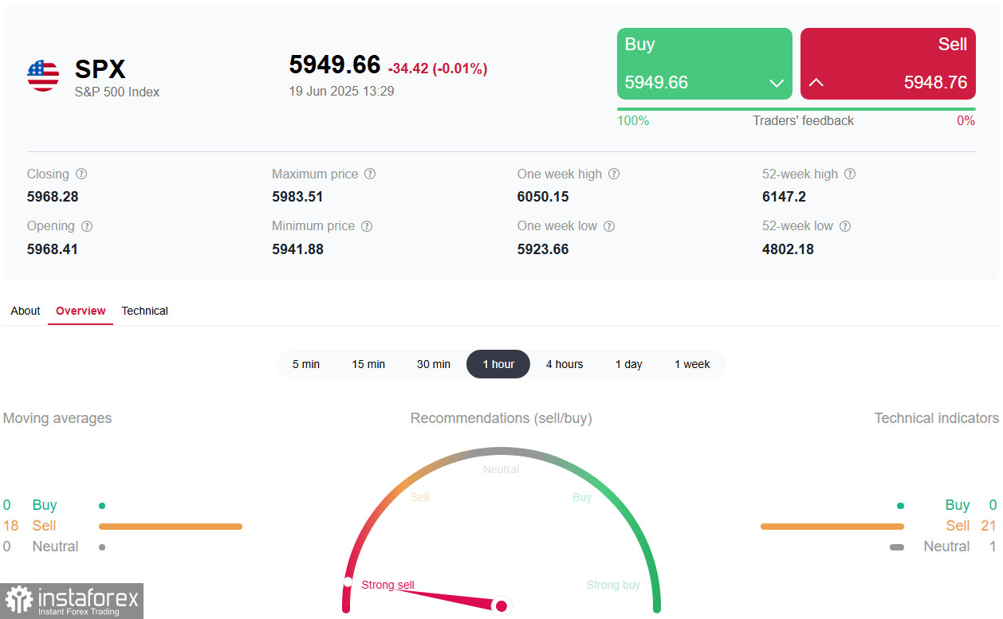Click the moving averages Sell count 18
This screenshot has width=1003, height=619.
tap(10, 526)
